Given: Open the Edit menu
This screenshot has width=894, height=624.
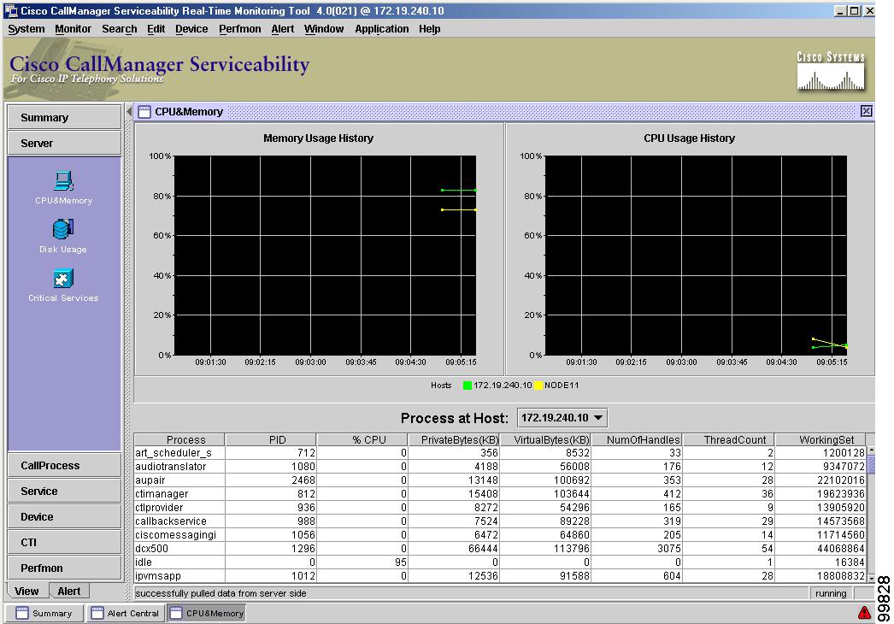Looking at the screenshot, I should [x=156, y=29].
